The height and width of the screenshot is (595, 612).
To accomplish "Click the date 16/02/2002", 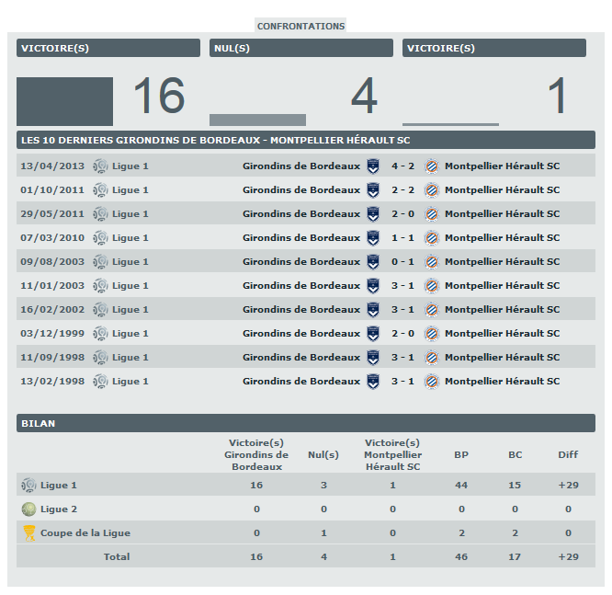I will [52, 309].
